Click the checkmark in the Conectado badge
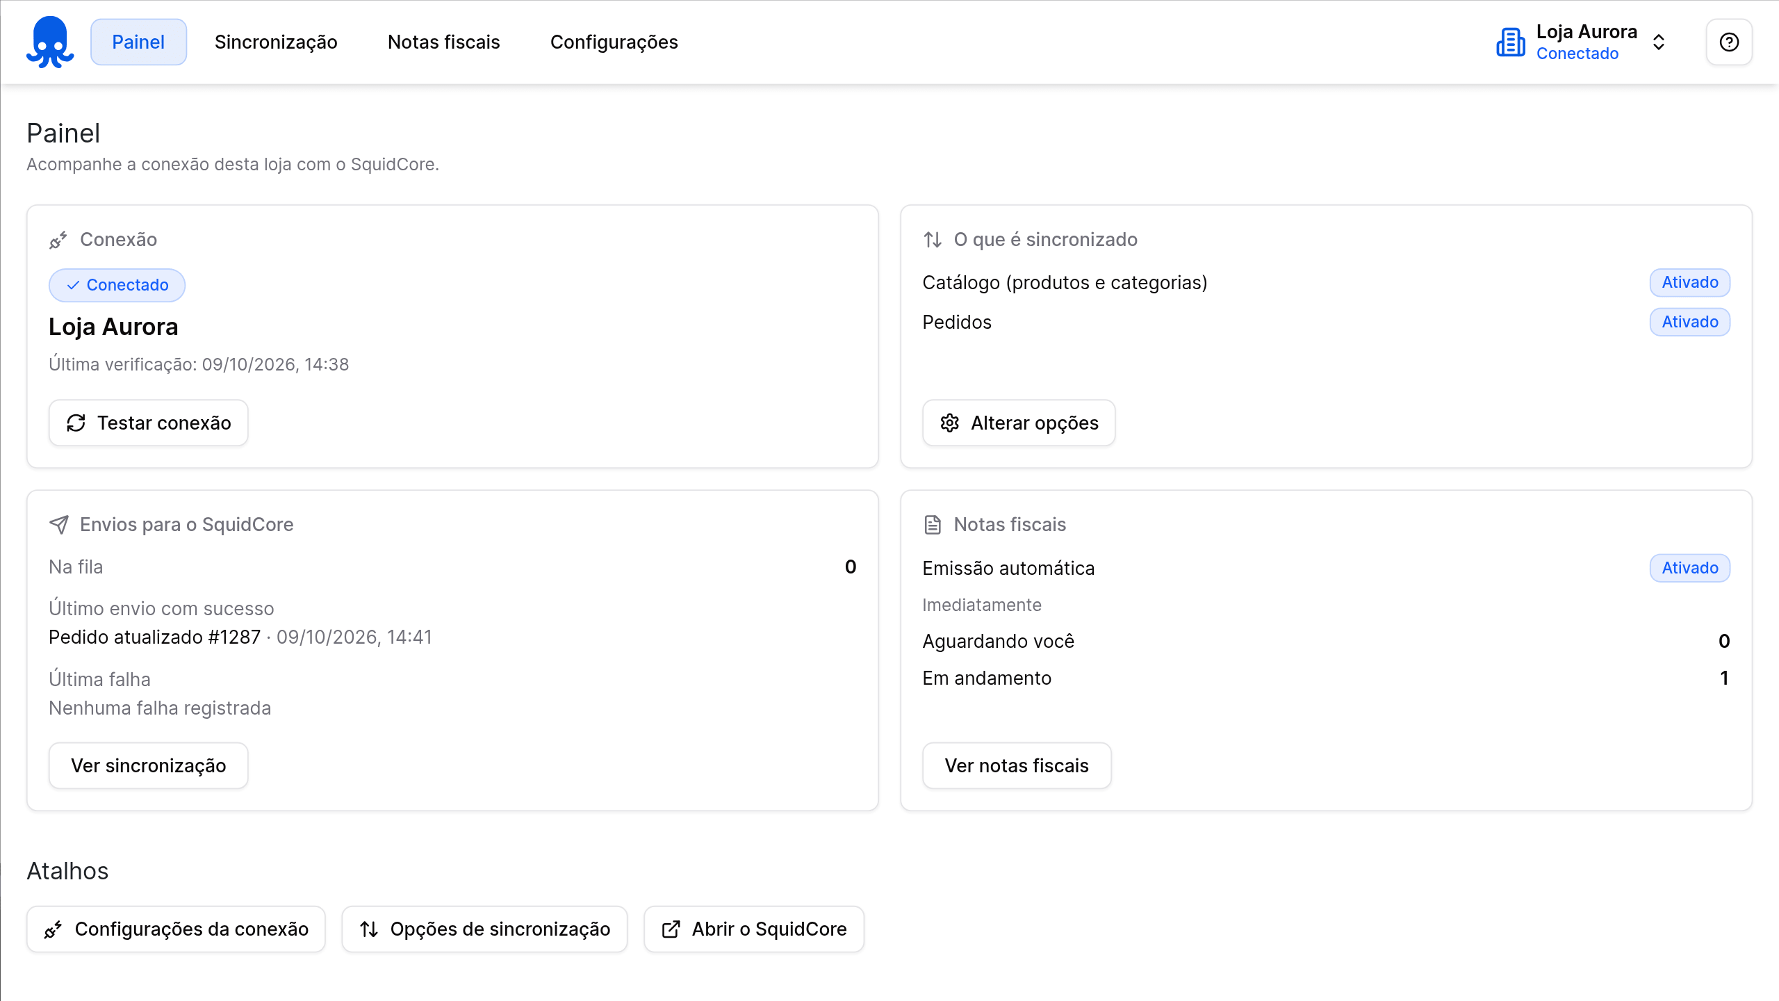This screenshot has width=1779, height=1001. (73, 286)
